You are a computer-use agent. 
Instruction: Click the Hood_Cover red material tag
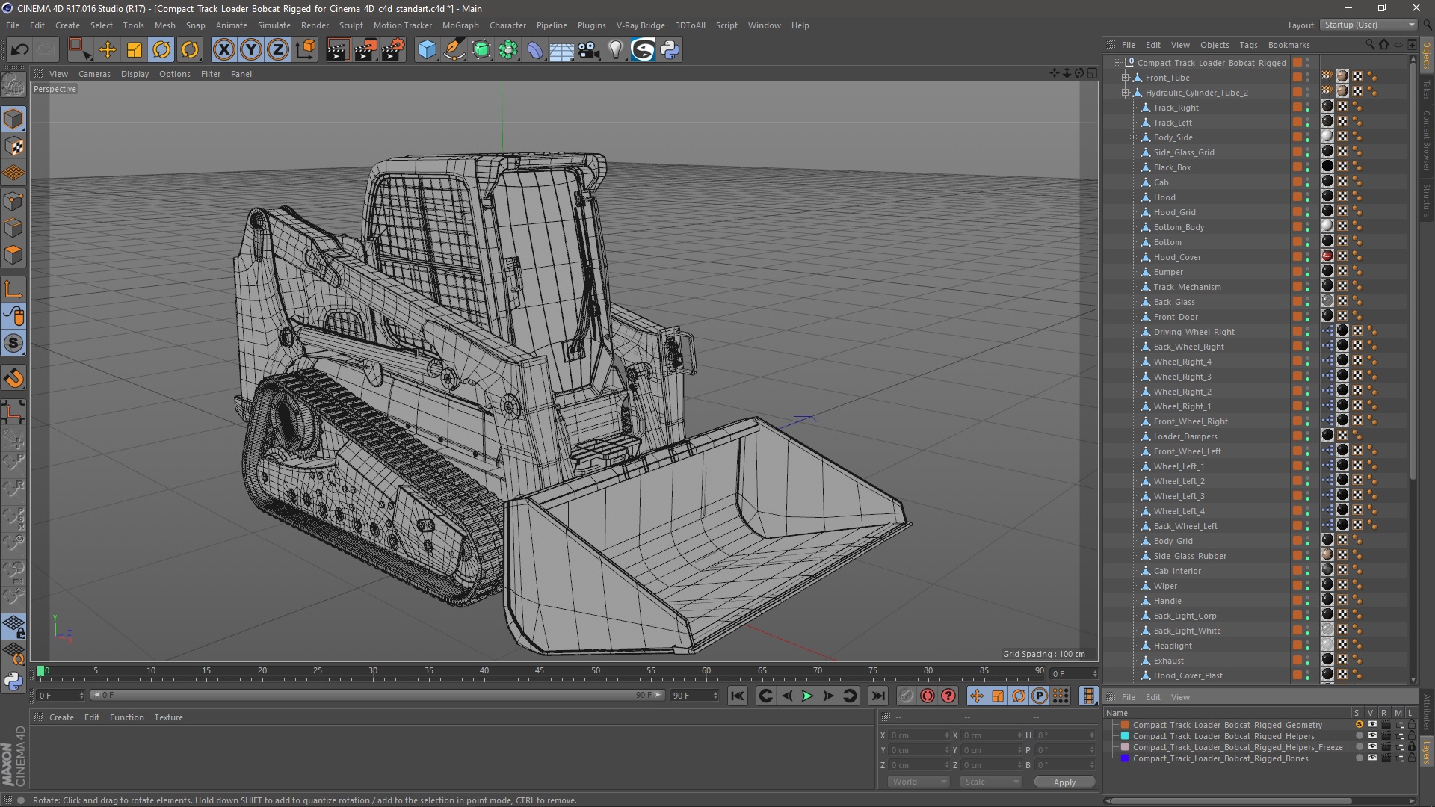tap(1327, 256)
